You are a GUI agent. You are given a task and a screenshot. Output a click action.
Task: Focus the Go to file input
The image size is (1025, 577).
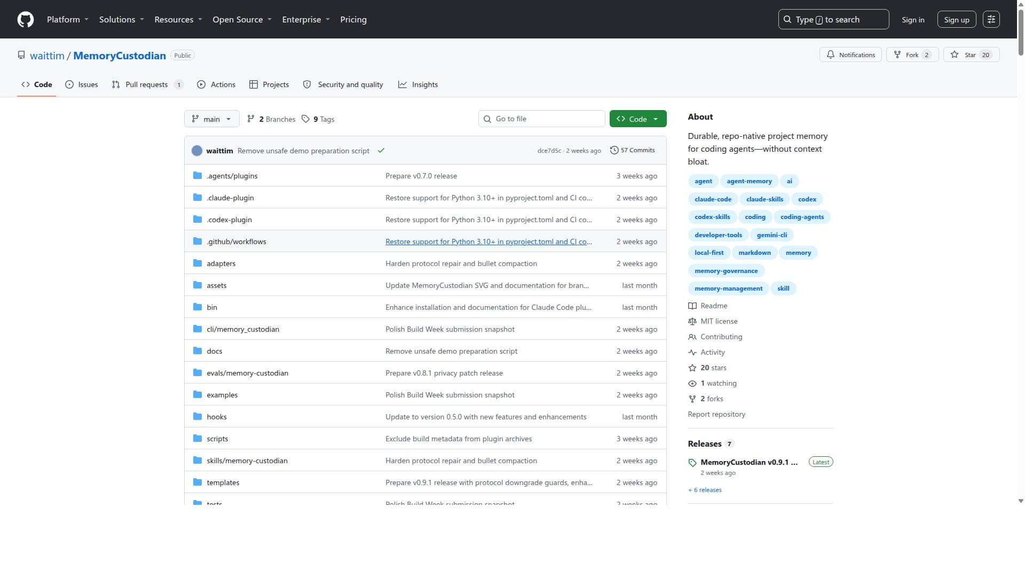click(541, 119)
